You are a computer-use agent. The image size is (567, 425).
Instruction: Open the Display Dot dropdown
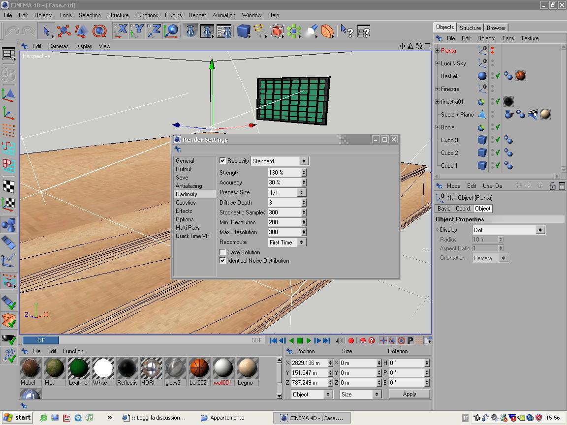[x=508, y=230]
